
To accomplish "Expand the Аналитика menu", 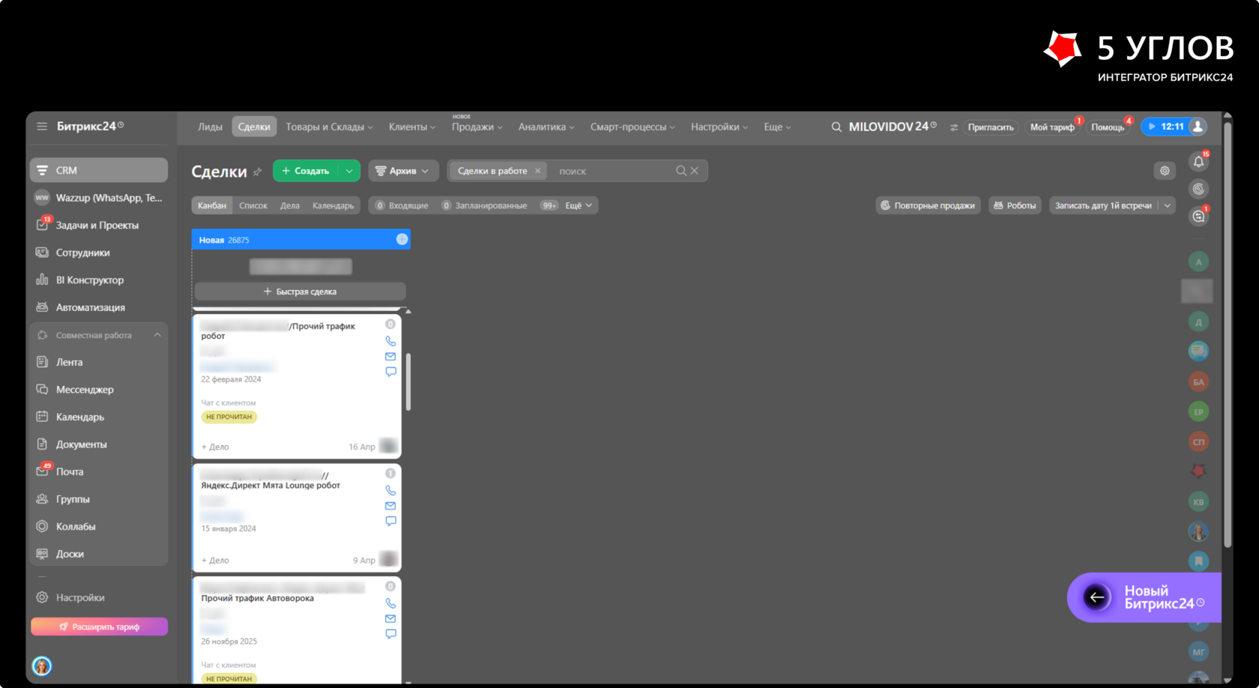I will [546, 127].
